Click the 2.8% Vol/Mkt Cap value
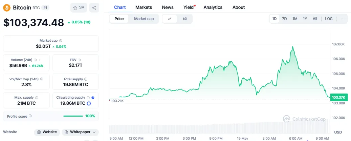The width and height of the screenshot is (351, 141). point(26,85)
